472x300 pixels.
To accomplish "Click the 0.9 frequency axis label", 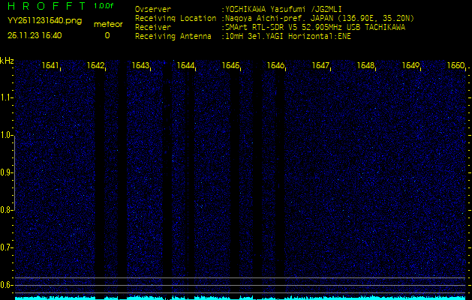I will (x=6, y=172).
